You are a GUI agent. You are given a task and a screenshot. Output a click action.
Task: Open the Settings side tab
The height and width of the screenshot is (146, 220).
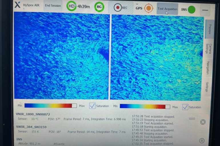pos(207,87)
